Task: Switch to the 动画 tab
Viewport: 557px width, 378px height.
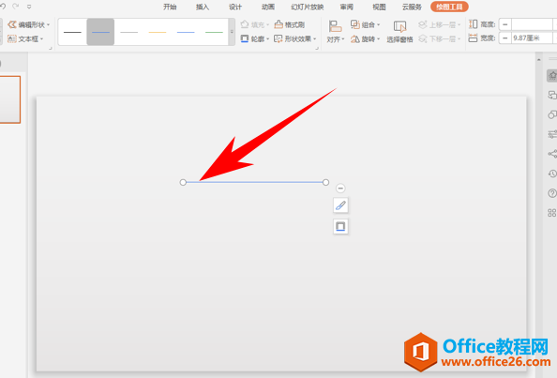Action: [268, 7]
